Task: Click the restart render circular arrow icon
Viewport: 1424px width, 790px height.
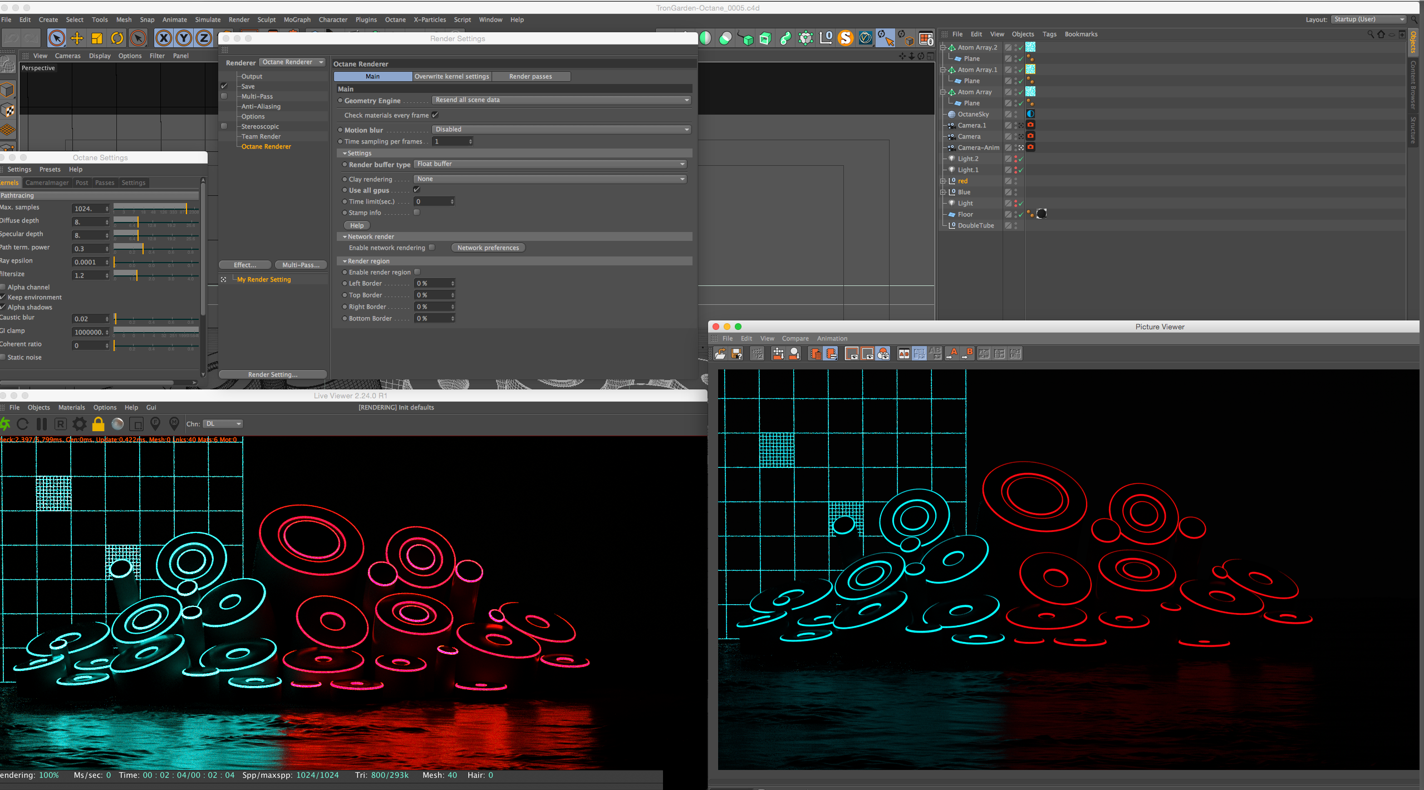Action: [x=23, y=424]
